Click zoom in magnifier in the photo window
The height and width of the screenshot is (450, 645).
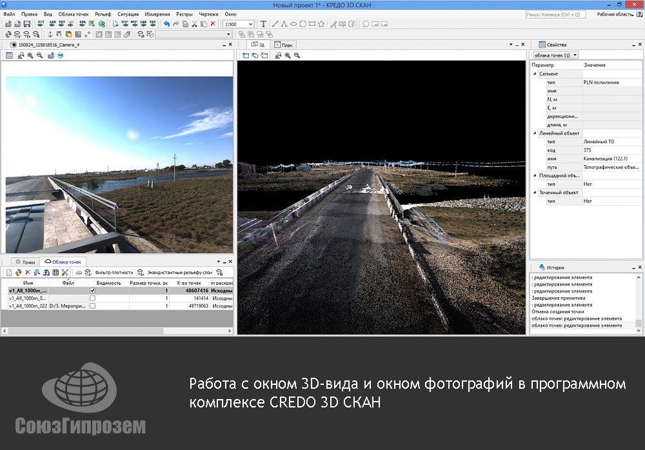click(30, 55)
